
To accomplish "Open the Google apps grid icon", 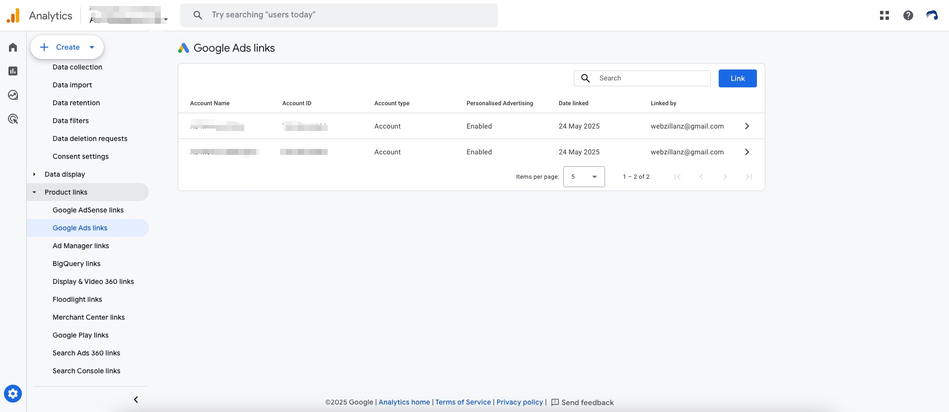I will (884, 15).
